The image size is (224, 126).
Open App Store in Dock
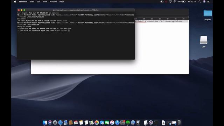point(117,122)
